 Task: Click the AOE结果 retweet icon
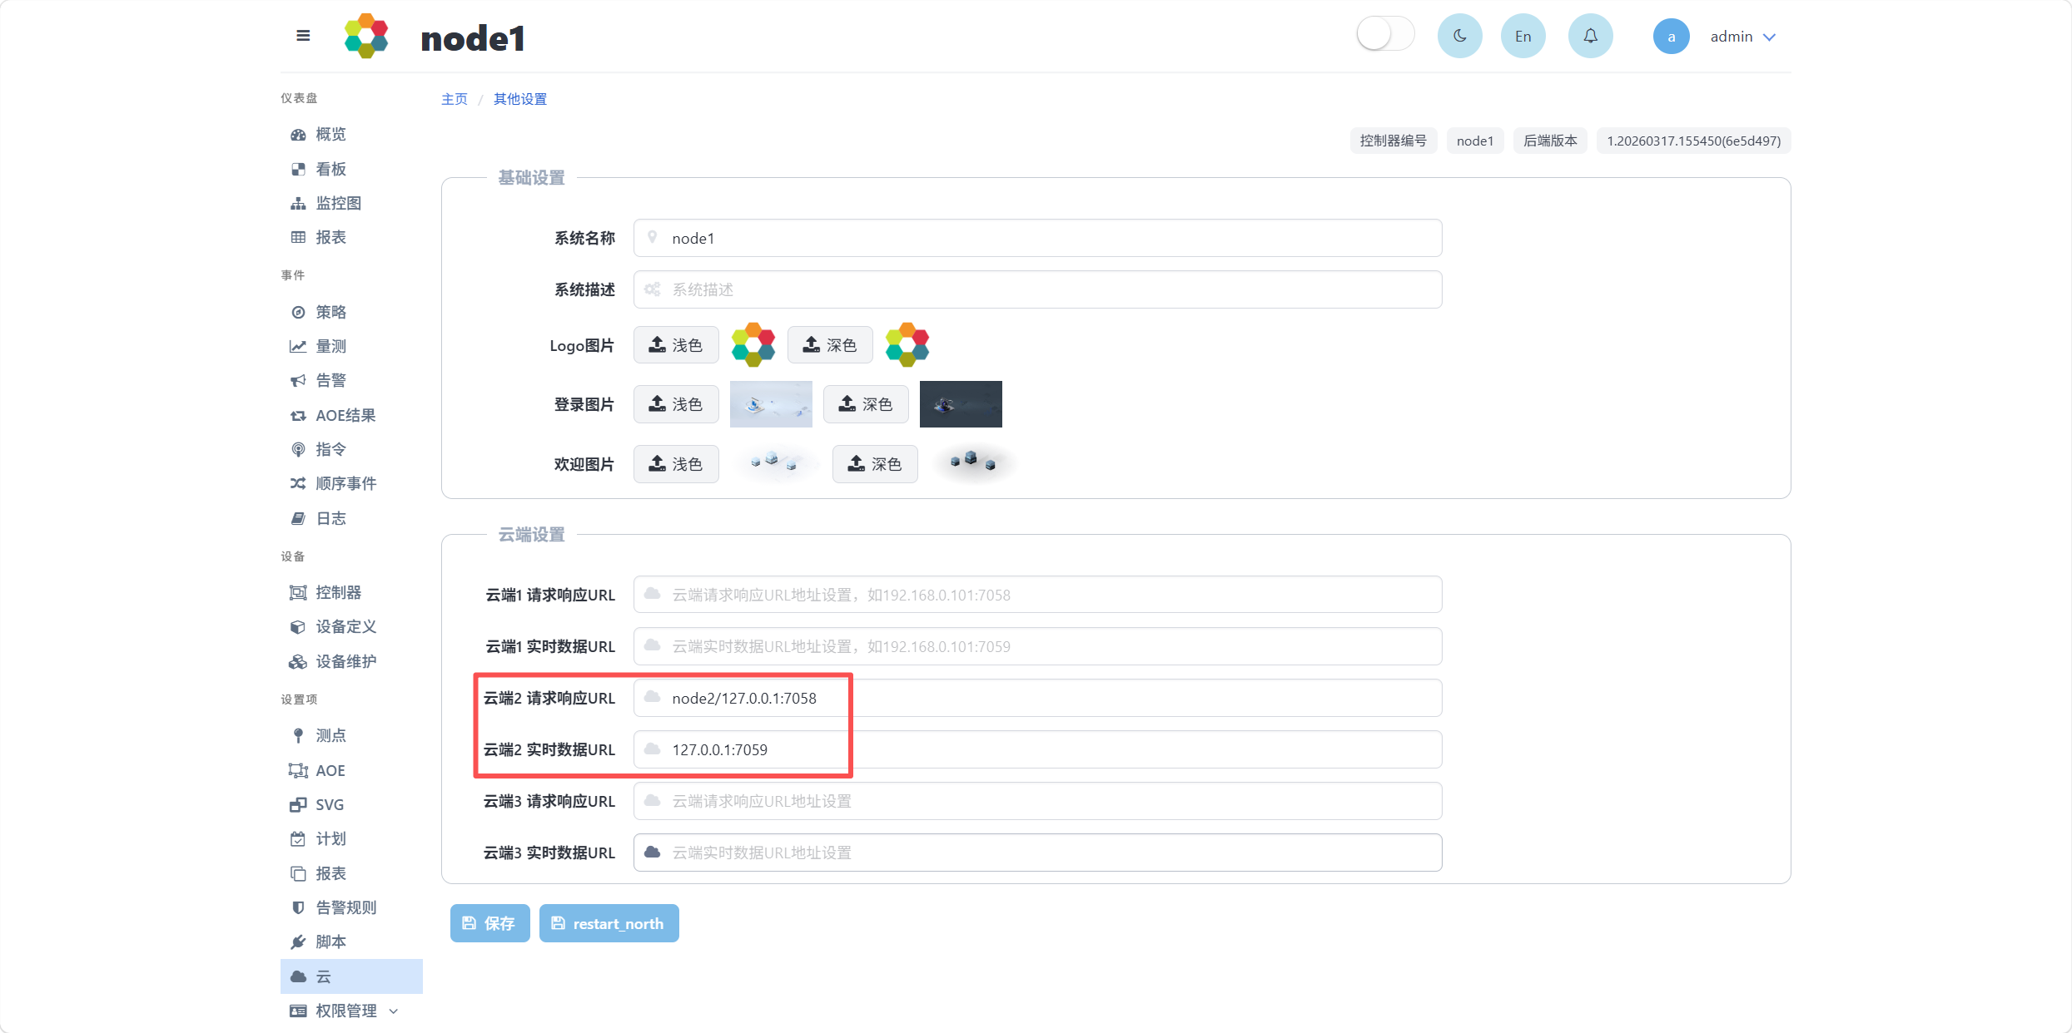[x=298, y=415]
